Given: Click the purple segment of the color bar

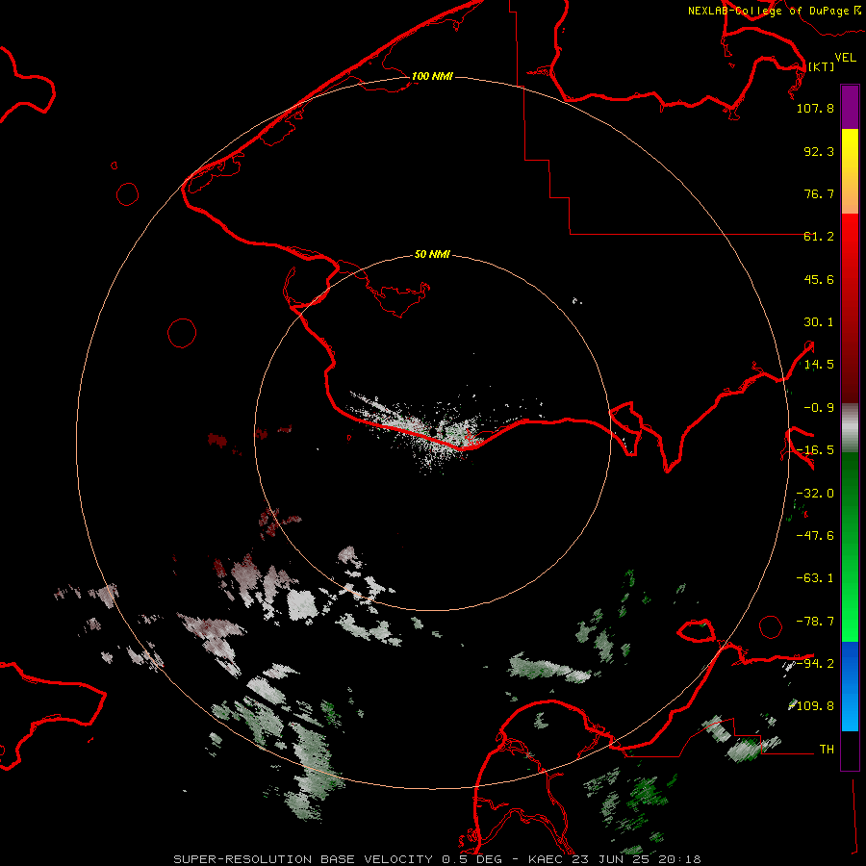Looking at the screenshot, I should 850,108.
